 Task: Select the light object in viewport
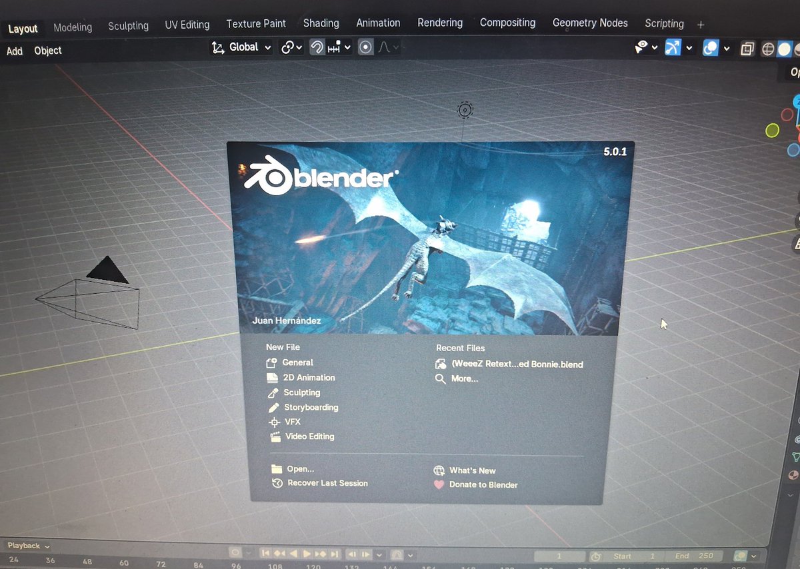pyautogui.click(x=465, y=111)
